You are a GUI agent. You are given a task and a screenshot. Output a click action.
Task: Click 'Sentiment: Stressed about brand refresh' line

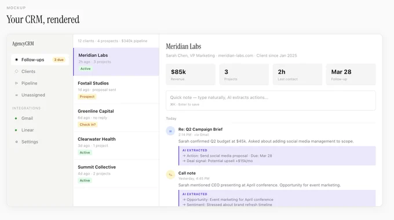point(227,205)
